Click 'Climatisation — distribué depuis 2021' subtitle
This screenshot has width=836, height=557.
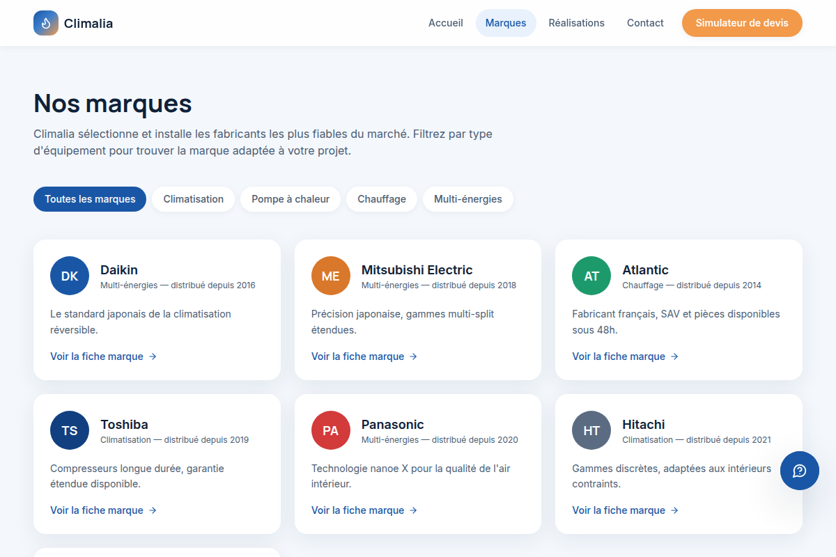[697, 440]
